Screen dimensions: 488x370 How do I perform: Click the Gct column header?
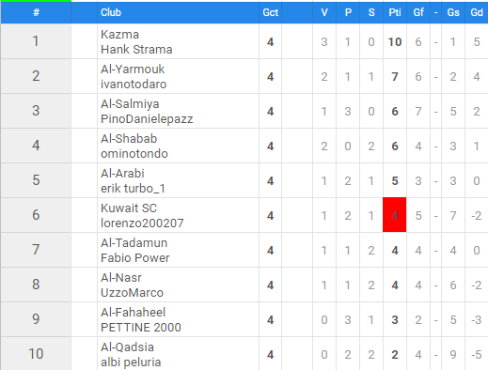[x=270, y=12]
